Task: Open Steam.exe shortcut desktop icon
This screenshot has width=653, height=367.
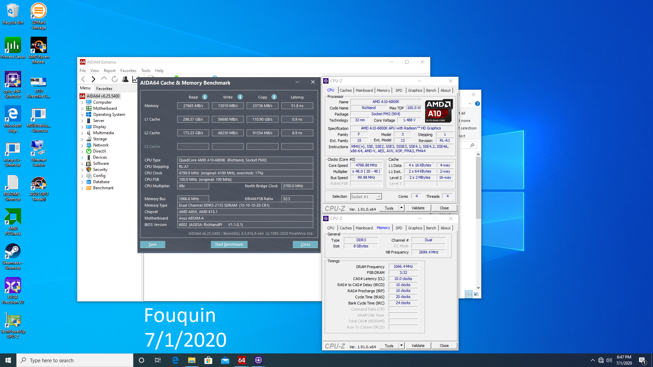Action: click(13, 257)
